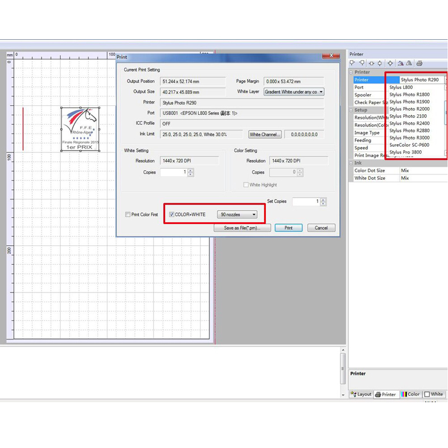Click the Output Position value field
Image resolution: width=448 pixels, height=448 pixels.
[x=193, y=81]
